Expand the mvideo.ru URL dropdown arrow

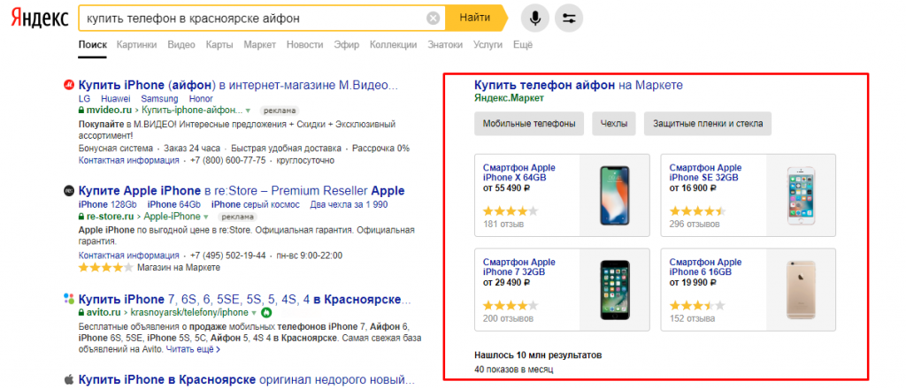coord(250,111)
